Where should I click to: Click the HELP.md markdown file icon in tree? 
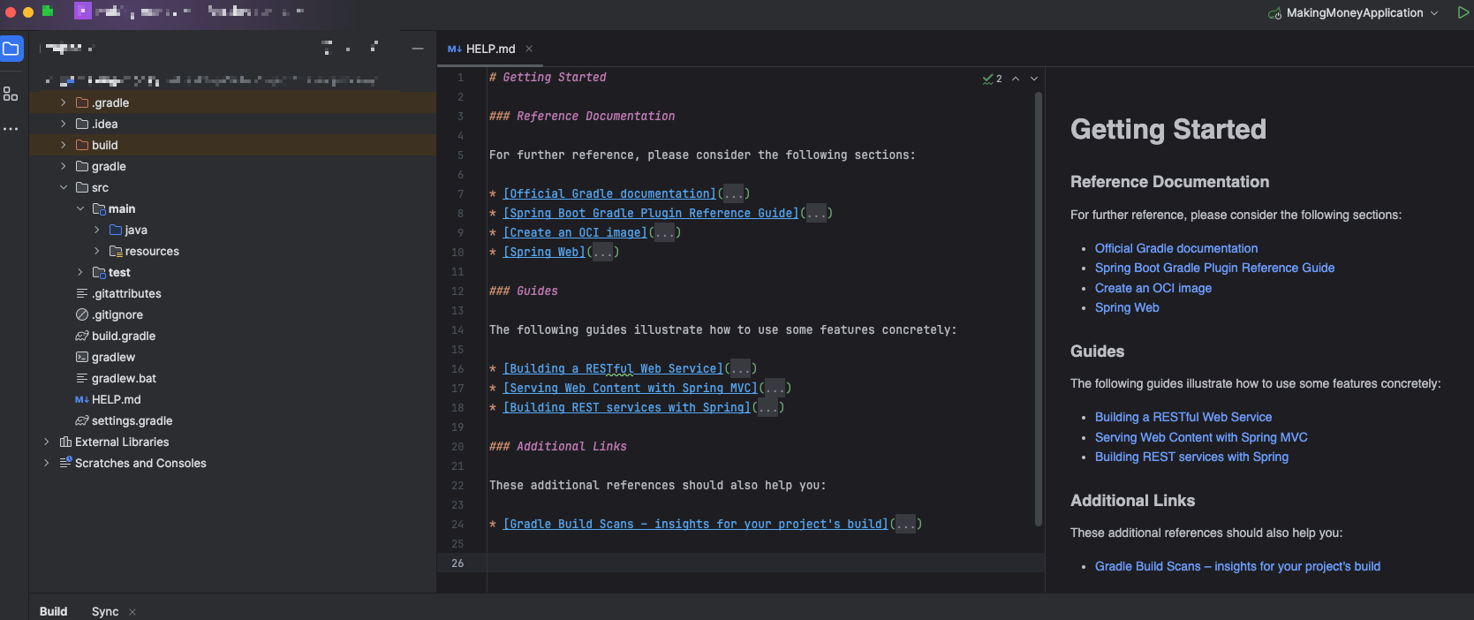click(82, 399)
